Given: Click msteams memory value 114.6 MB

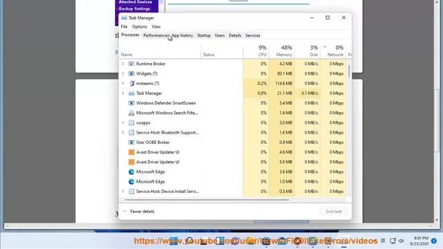Looking at the screenshot, I should [x=283, y=84].
